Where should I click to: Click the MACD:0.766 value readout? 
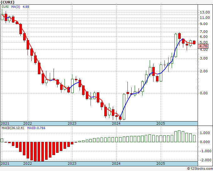[36, 128]
